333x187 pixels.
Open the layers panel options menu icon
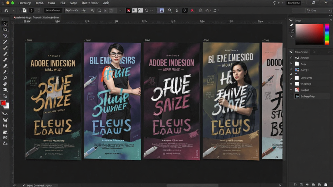click(329, 52)
